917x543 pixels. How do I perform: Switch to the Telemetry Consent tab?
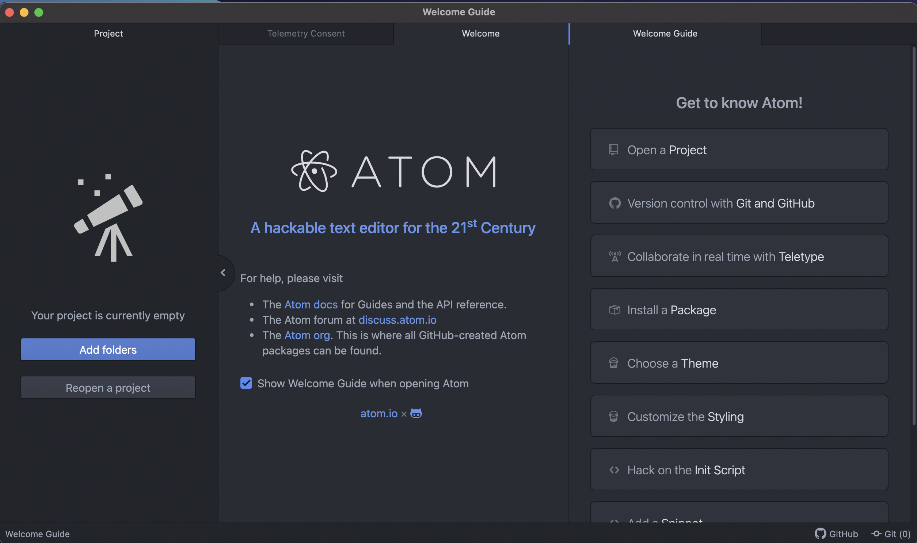[x=306, y=33]
